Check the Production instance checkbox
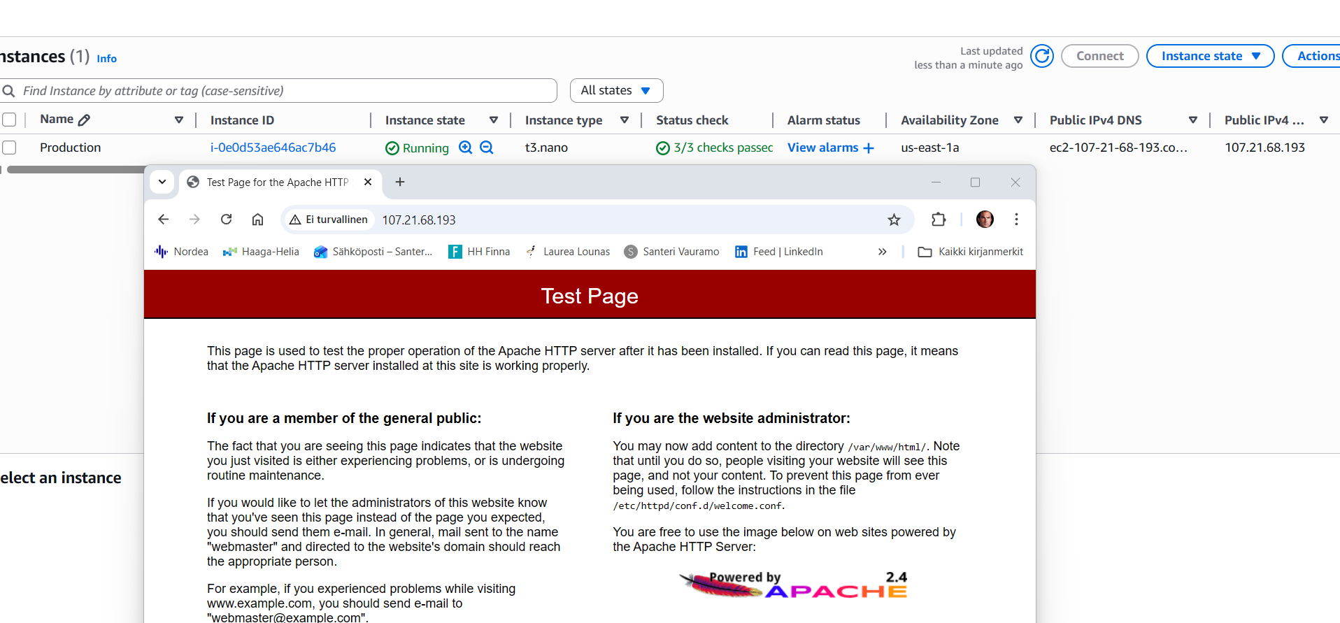 pyautogui.click(x=9, y=148)
